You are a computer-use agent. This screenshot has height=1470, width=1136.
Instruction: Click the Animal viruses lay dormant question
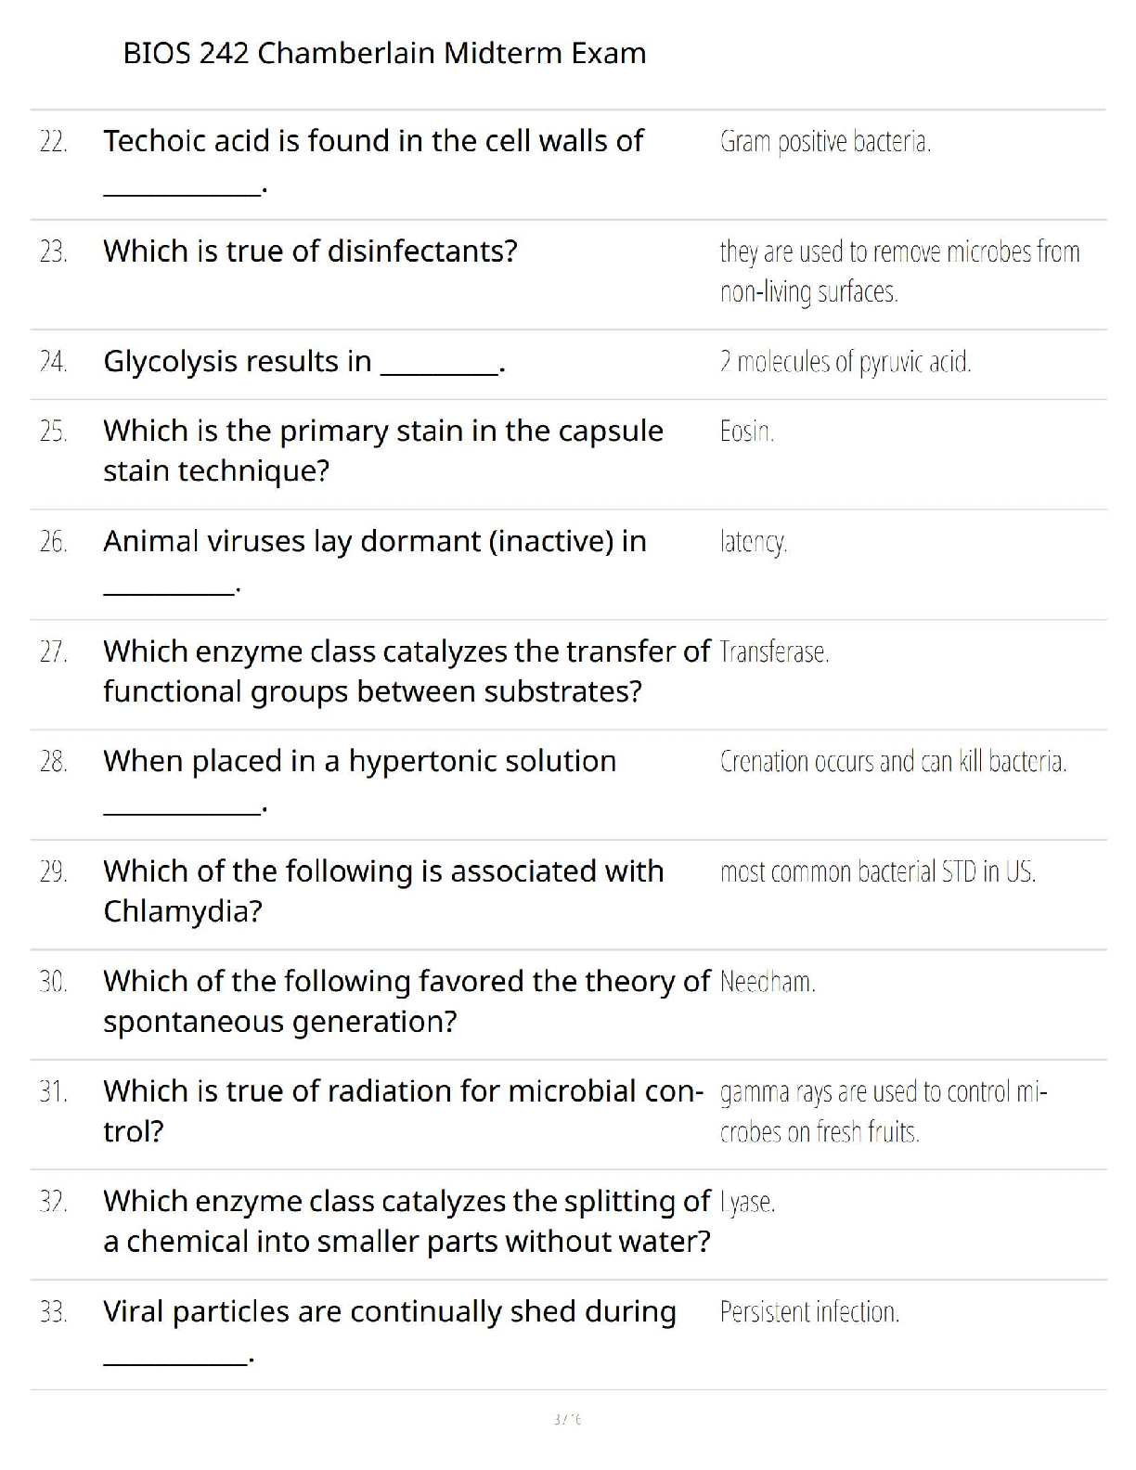click(x=374, y=541)
